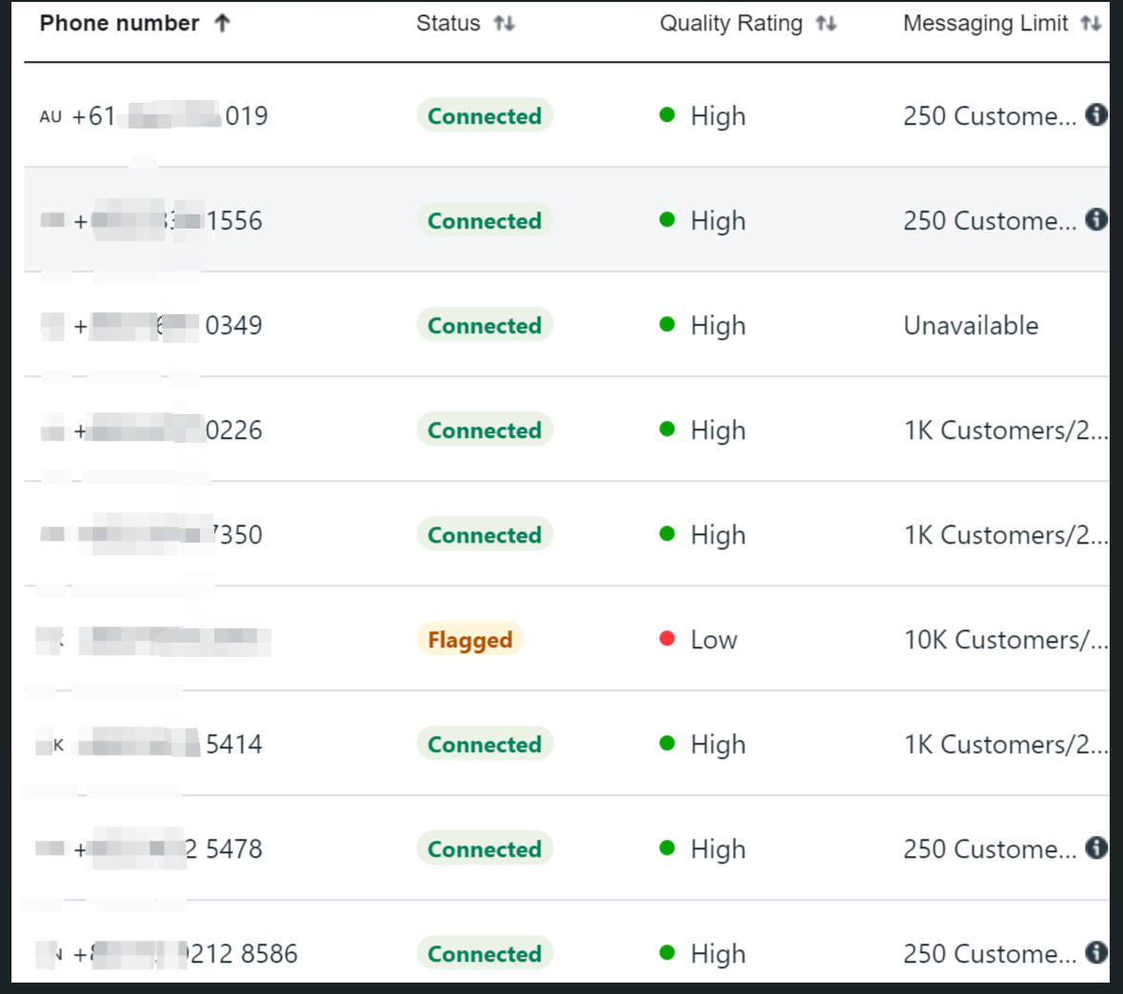Open info icon for number ending 019
This screenshot has height=994, width=1123.
1096,115
